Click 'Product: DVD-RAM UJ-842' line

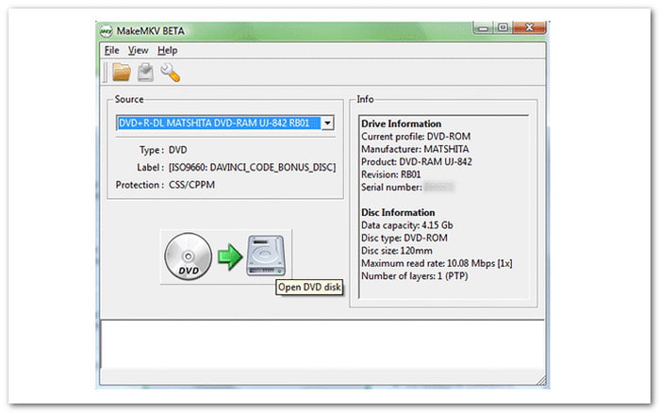pos(417,161)
